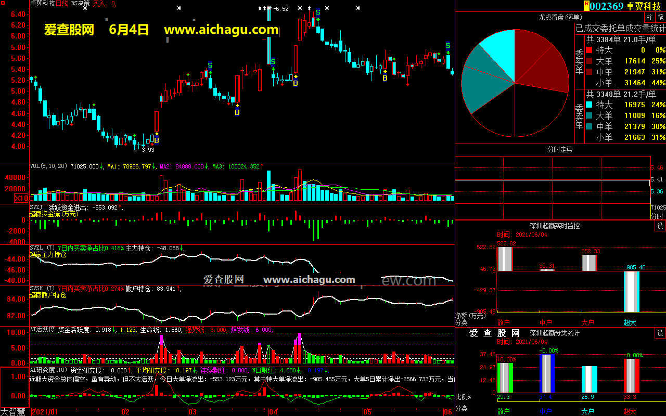Switch to the 已成交 tab
This screenshot has height=416, width=666.
click(x=587, y=28)
